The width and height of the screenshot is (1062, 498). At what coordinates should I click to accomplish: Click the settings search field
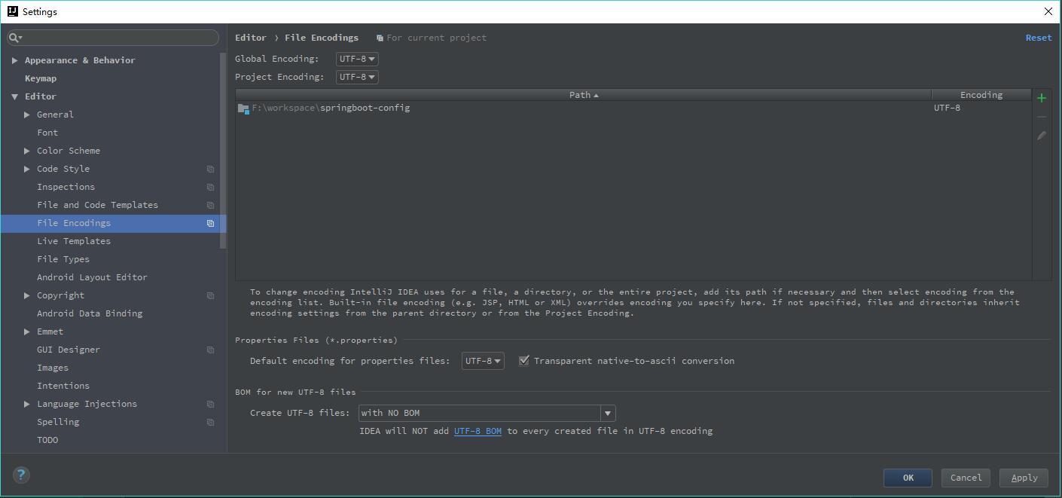coord(113,37)
